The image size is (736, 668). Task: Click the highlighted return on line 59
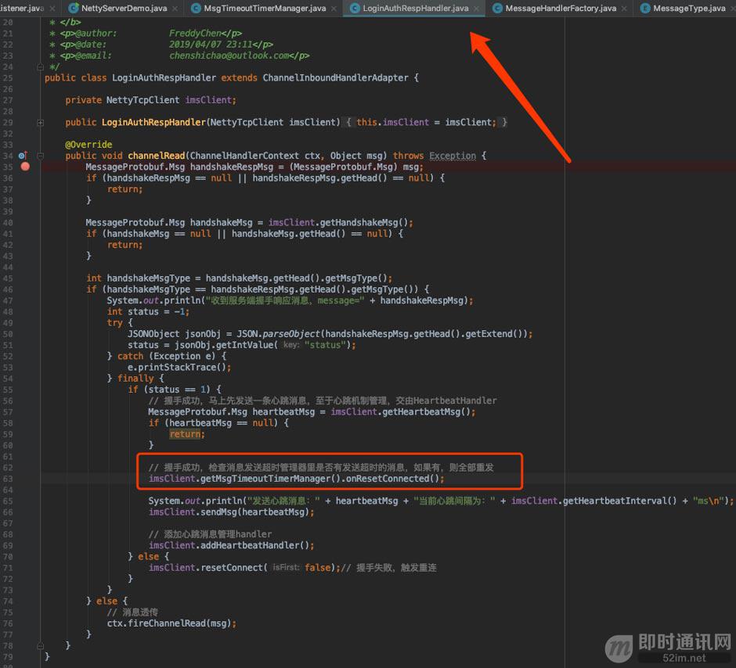pyautogui.click(x=185, y=434)
